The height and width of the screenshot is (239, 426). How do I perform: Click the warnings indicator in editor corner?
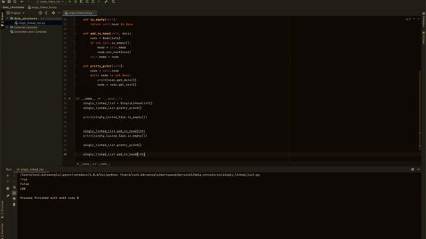pyautogui.click(x=408, y=19)
